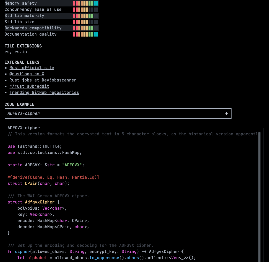Click the 'encode: HashMap<char, CPair>,' line

pos(53,220)
